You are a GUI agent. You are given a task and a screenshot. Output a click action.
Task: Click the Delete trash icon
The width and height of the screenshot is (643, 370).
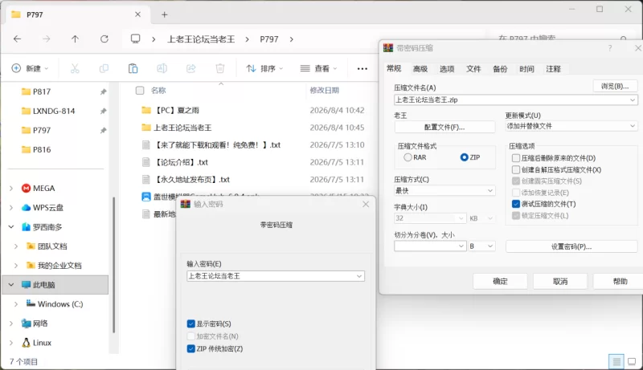220,68
